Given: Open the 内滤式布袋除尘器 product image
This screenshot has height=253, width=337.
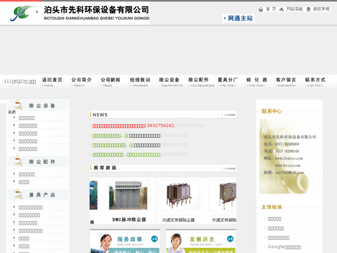Looking at the screenshot, I should click(178, 195).
